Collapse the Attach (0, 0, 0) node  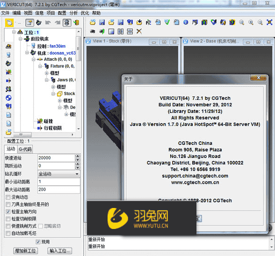pos(33,60)
